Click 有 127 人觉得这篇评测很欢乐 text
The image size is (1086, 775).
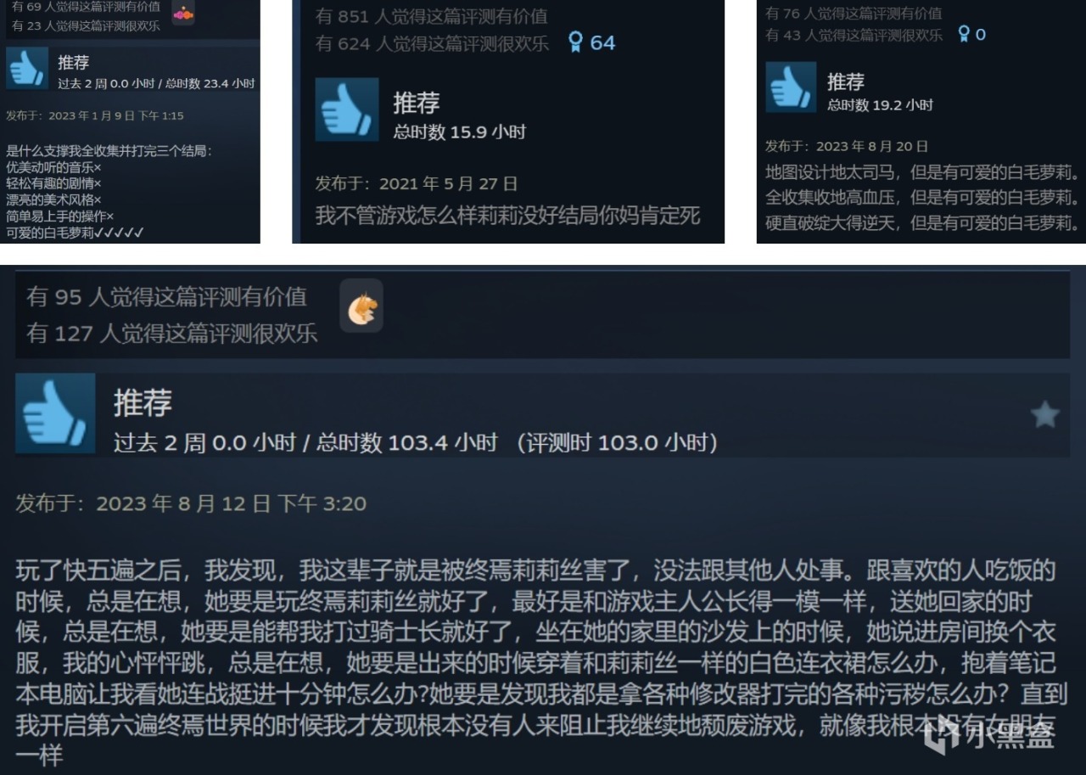[171, 333]
